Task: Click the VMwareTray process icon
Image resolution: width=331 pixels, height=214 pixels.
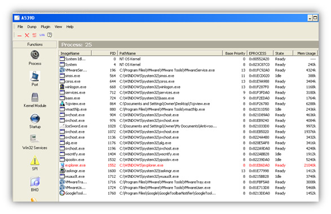Action: pos(62,182)
